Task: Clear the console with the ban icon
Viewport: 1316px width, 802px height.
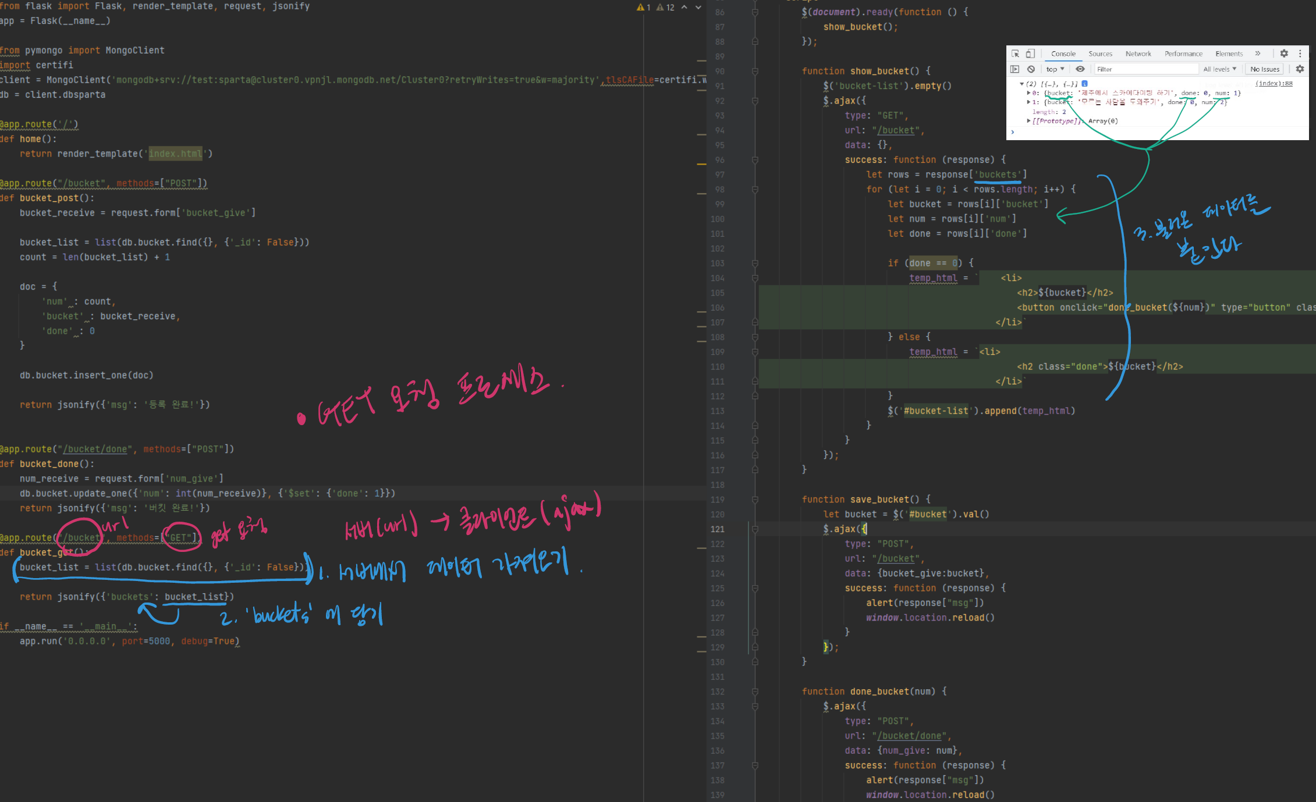Action: [x=1031, y=69]
